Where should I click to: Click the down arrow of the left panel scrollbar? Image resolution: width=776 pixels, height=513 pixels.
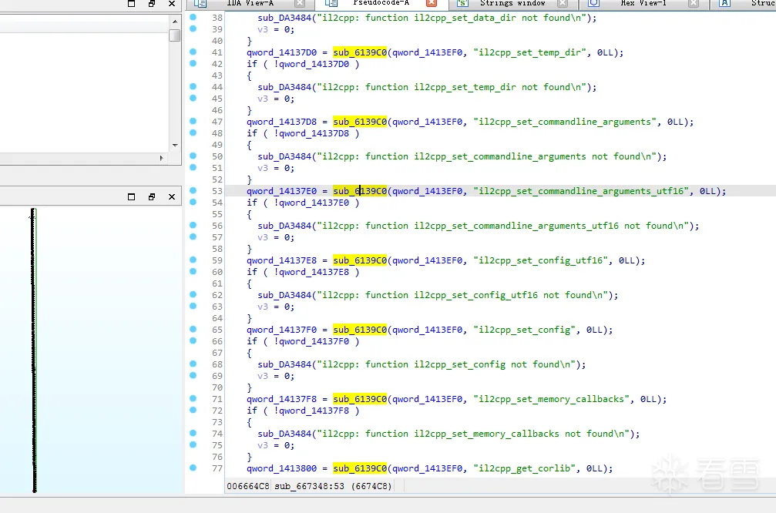click(x=175, y=146)
